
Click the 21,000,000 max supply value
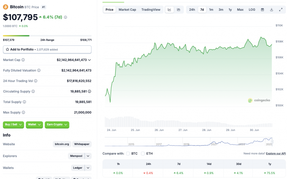83,112
